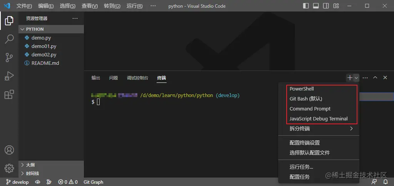Open Git Graph from status bar

[x=93, y=182]
